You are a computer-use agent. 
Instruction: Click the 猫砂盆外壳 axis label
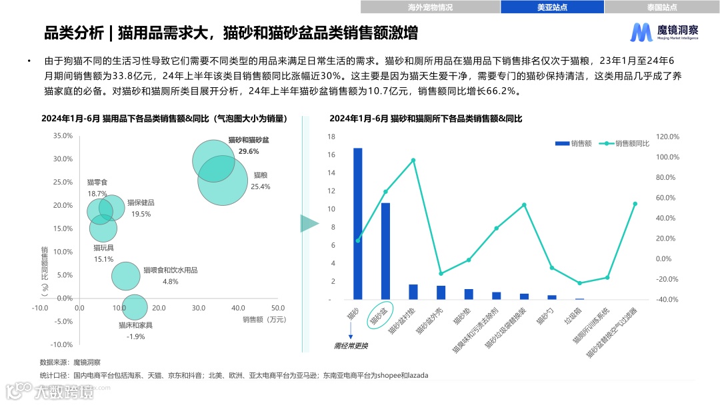pyautogui.click(x=430, y=320)
